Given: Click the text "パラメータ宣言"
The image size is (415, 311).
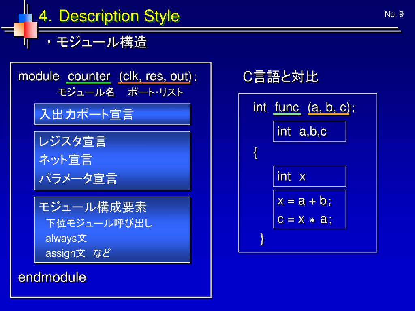Looking at the screenshot, I should 78,178.
